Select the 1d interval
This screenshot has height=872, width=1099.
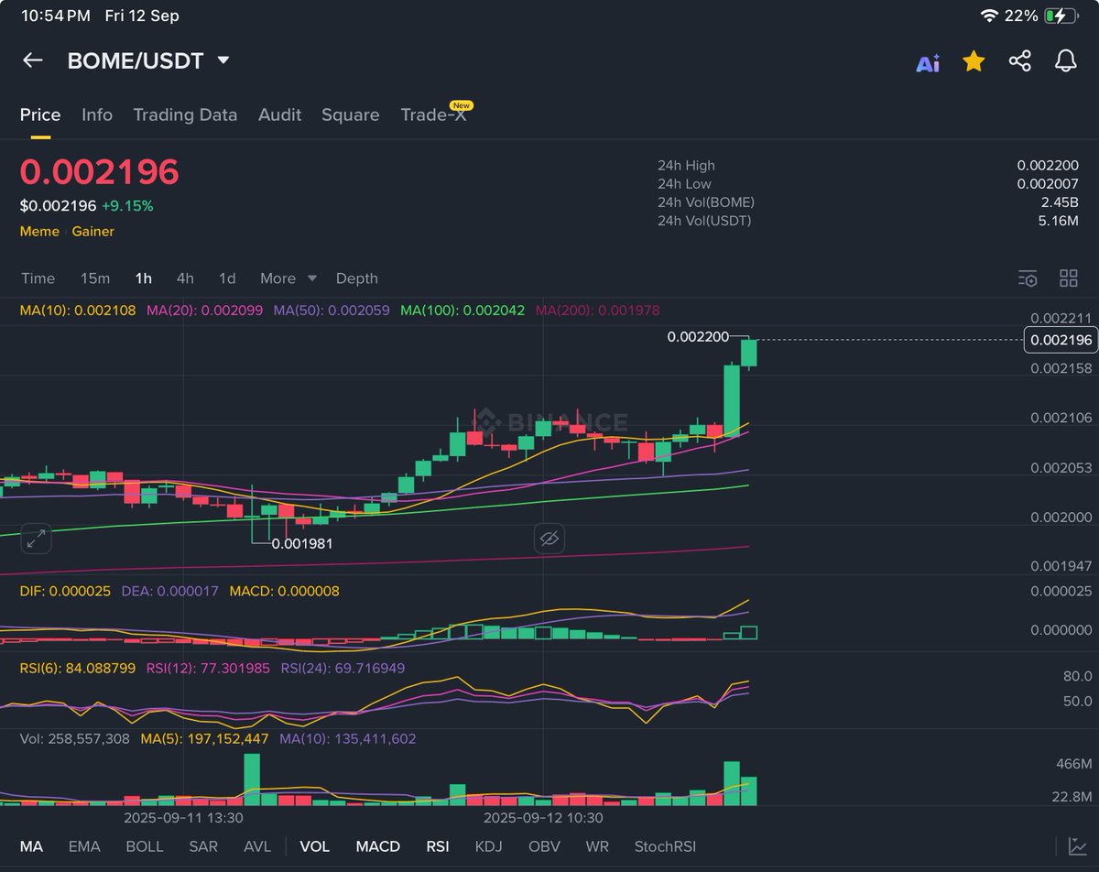tap(227, 278)
